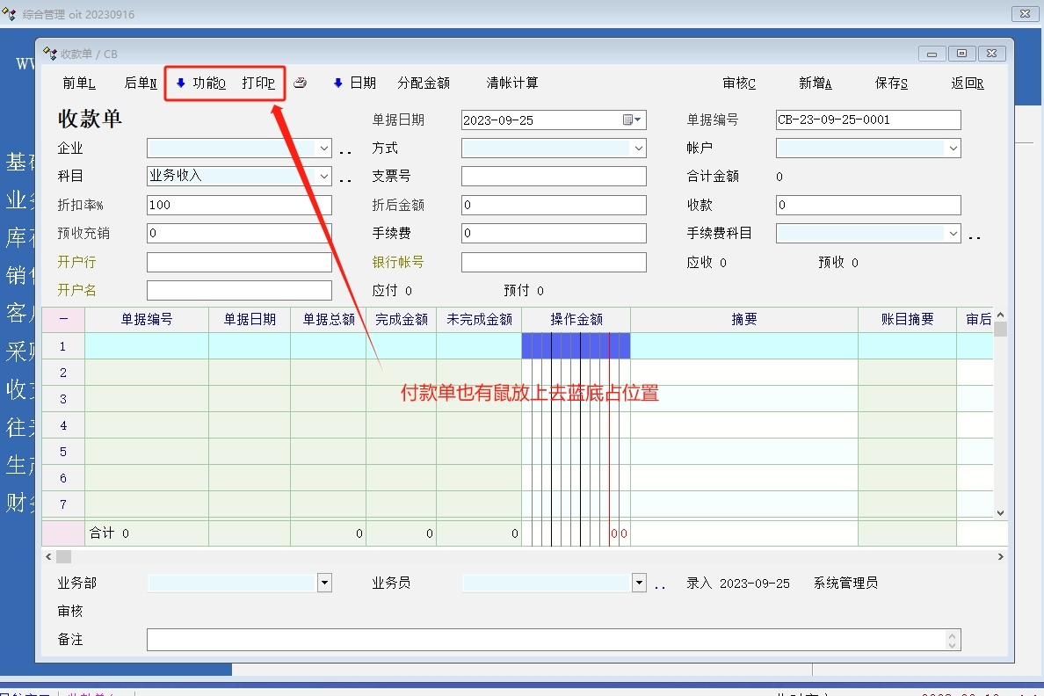The width and height of the screenshot is (1044, 696).
Task: Click the ellipsis lookup next to 企业
Action: click(345, 152)
